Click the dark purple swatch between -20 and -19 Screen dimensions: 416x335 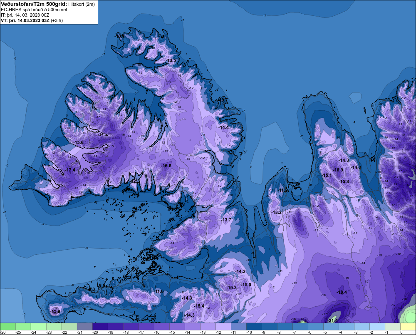100,326
